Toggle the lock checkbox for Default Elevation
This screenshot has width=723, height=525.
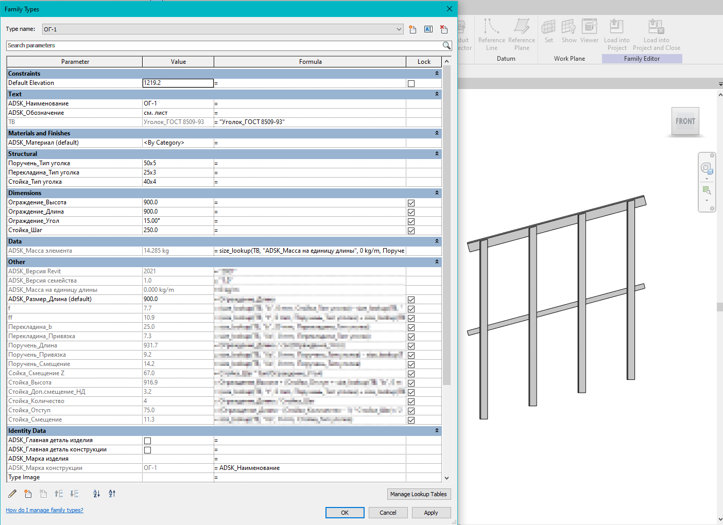411,83
